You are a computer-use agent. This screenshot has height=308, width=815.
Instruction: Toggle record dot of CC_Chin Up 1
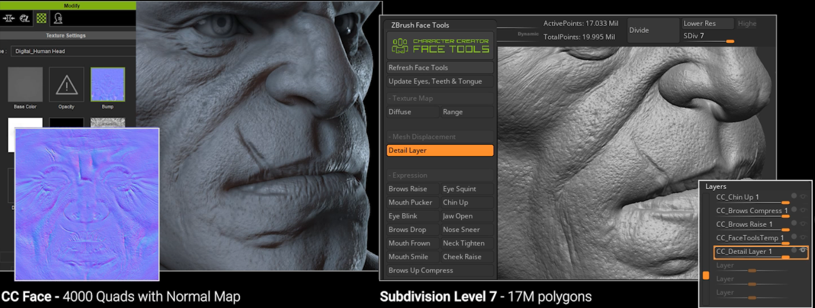(794, 196)
